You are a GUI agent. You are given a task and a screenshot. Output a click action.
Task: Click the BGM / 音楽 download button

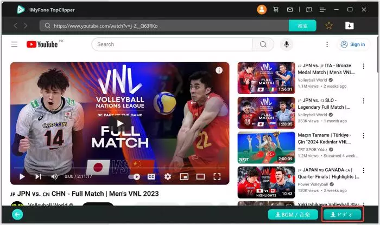pos(293,214)
